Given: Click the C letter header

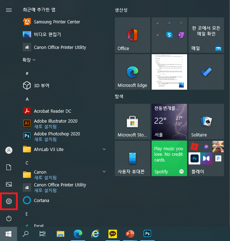Looking at the screenshot, I should click(x=27, y=163).
